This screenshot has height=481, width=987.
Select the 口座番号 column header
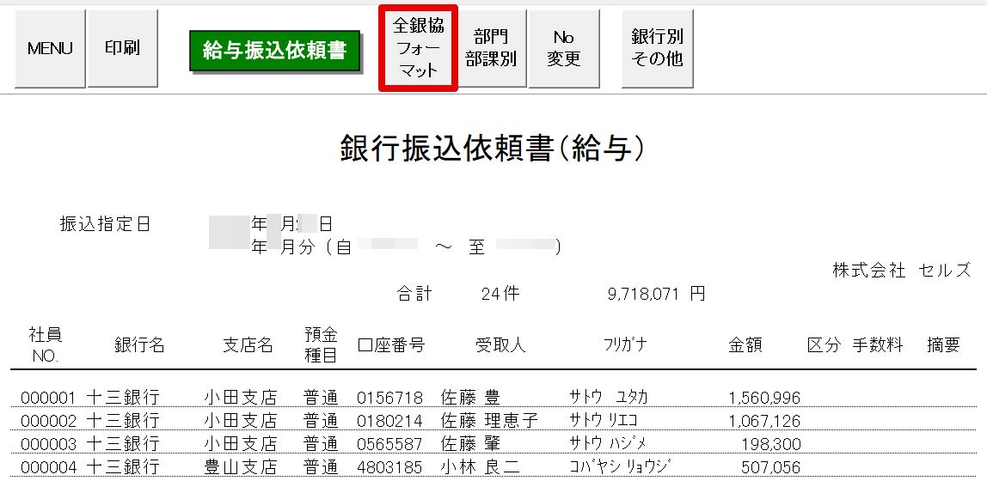click(x=391, y=345)
